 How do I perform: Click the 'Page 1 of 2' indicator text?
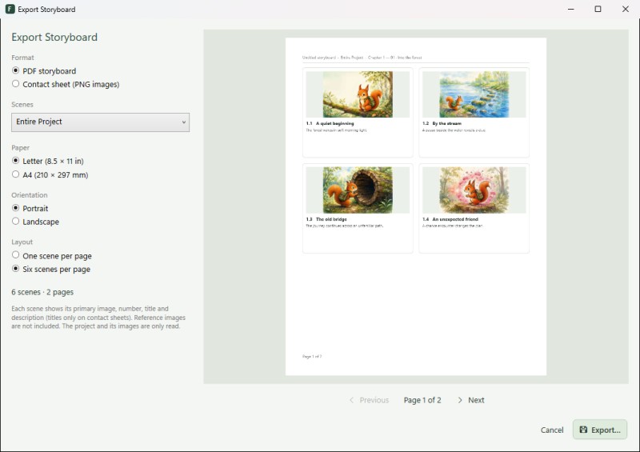[422, 400]
